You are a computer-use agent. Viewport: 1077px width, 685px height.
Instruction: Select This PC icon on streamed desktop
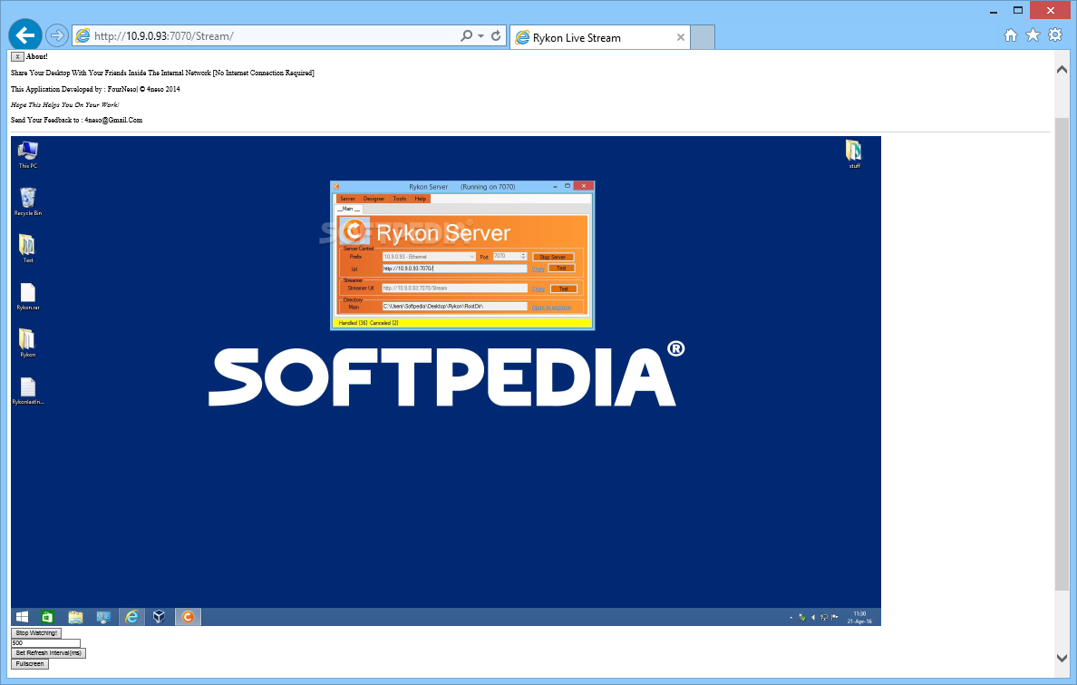pos(28,155)
